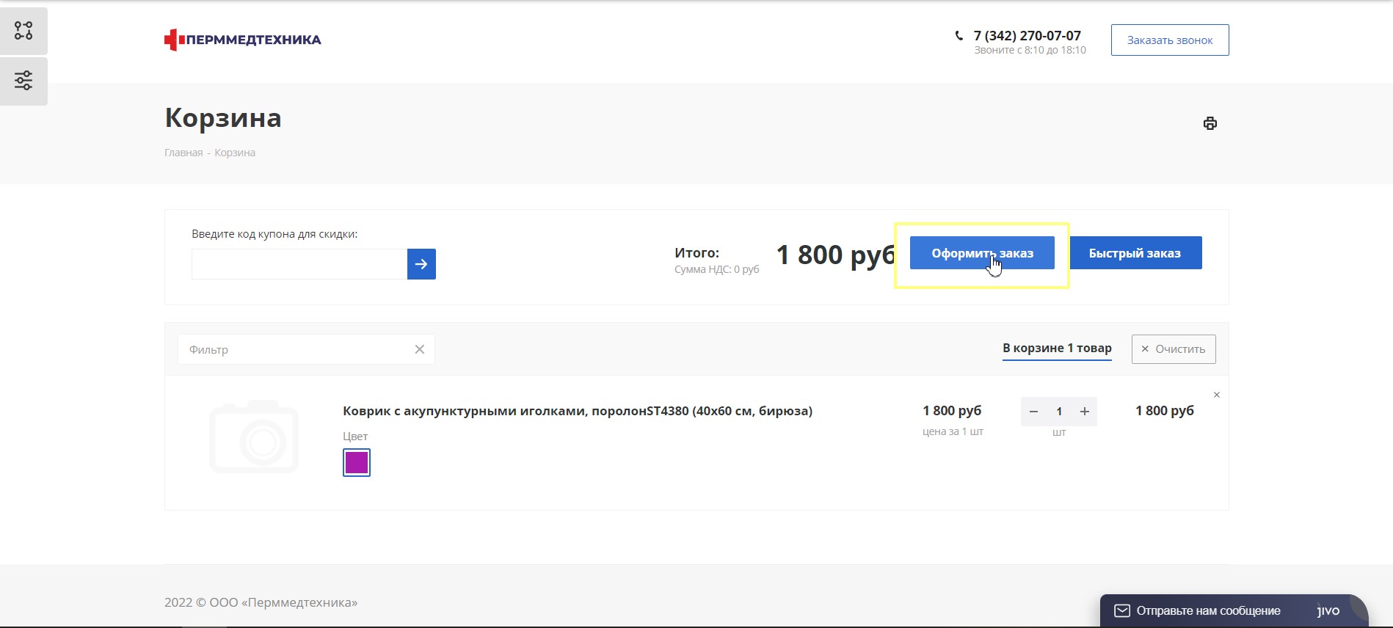Click the print icon near Корзина heading
Screen dimensions: 1393x628
click(1210, 123)
